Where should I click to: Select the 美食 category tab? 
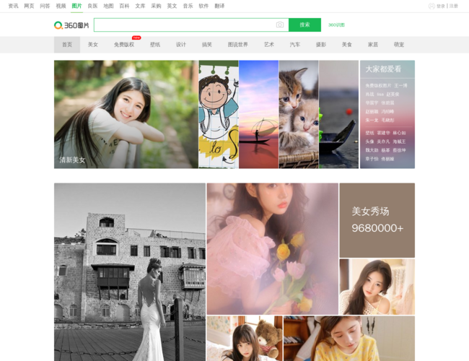click(x=347, y=45)
